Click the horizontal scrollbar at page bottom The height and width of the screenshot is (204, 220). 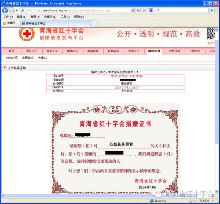(x=108, y=196)
